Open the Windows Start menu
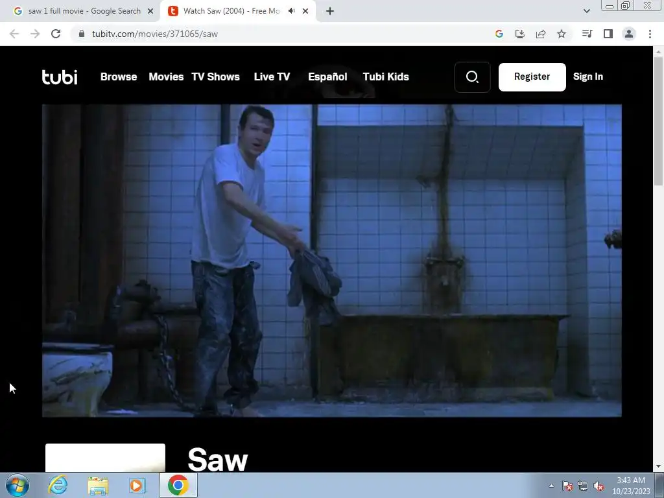 pos(17,485)
